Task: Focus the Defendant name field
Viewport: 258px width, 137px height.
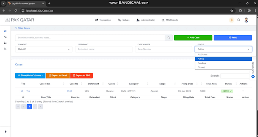Action: pos(104,49)
